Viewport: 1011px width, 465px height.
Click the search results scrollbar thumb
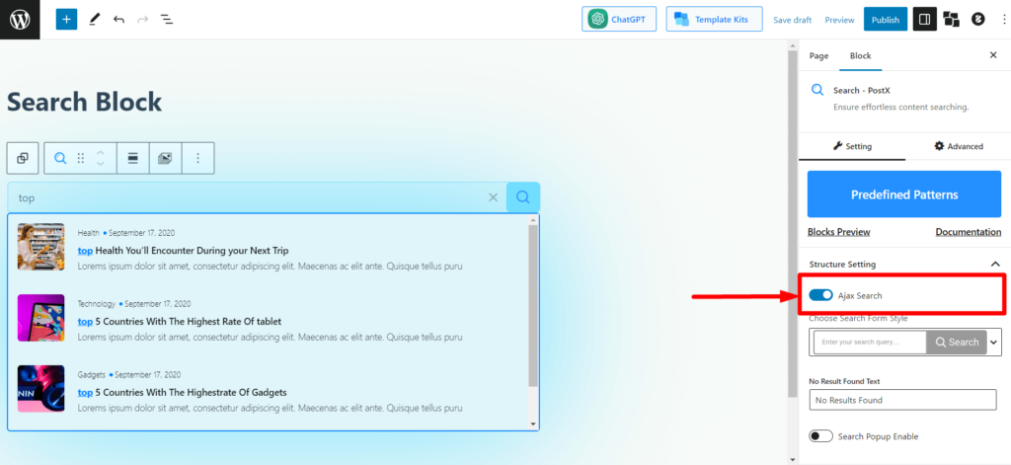pos(532,306)
